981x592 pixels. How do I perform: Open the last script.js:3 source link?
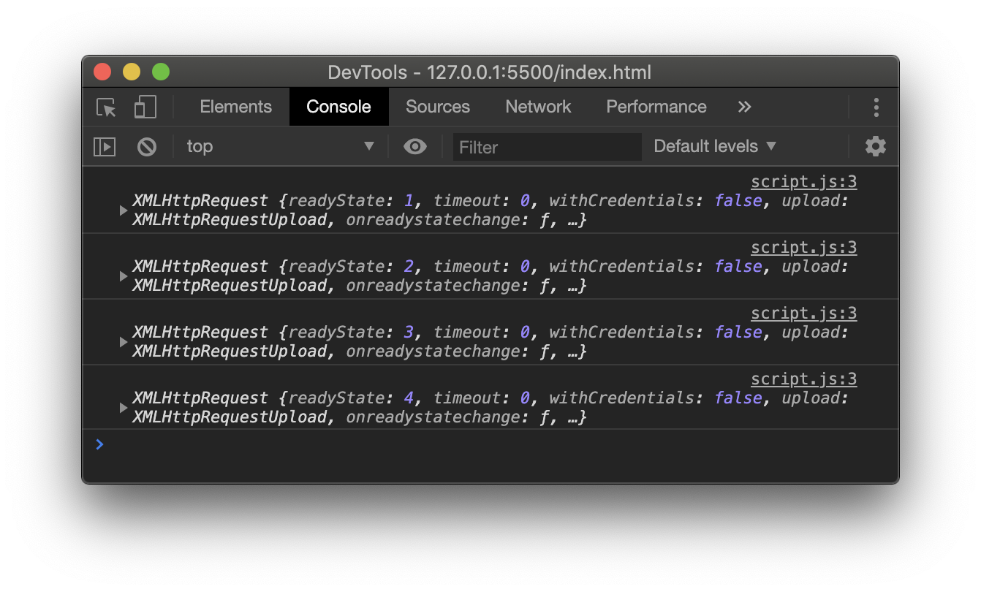[x=803, y=379]
